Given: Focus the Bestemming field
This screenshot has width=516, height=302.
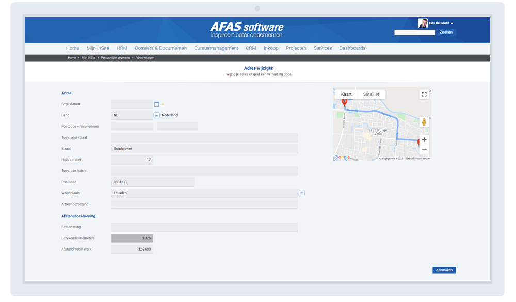Looking at the screenshot, I should (205, 227).
